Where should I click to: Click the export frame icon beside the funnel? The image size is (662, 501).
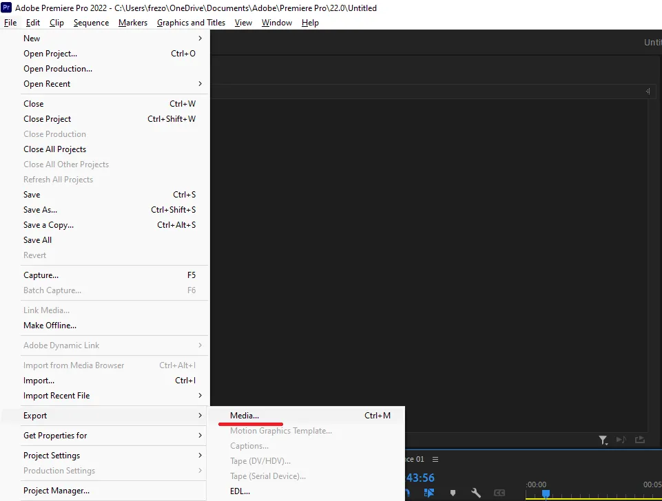(640, 440)
